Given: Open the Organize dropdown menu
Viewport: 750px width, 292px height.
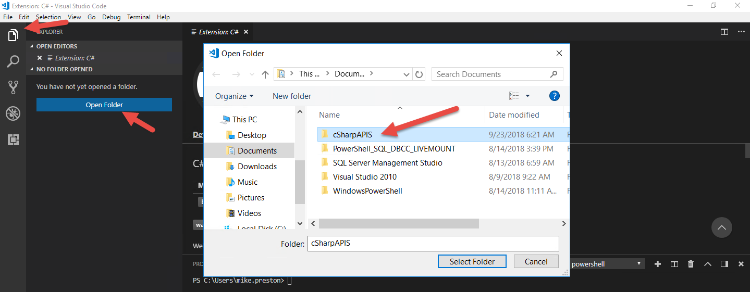Looking at the screenshot, I should [x=235, y=96].
